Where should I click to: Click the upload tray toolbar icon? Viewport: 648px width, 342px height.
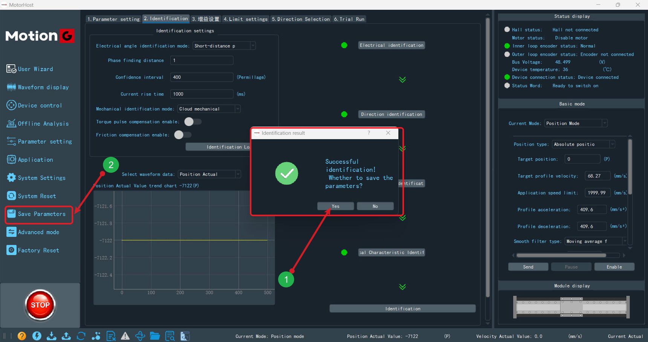(x=66, y=336)
